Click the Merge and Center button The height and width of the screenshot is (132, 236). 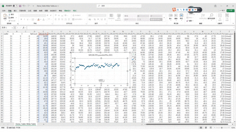pos(77,19)
